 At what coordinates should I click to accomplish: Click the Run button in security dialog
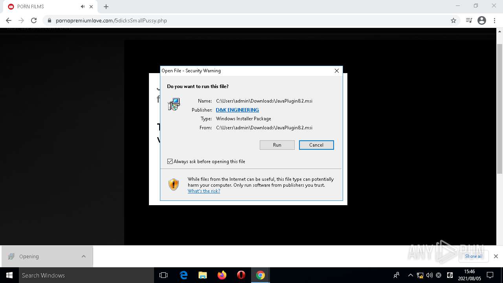[277, 145]
